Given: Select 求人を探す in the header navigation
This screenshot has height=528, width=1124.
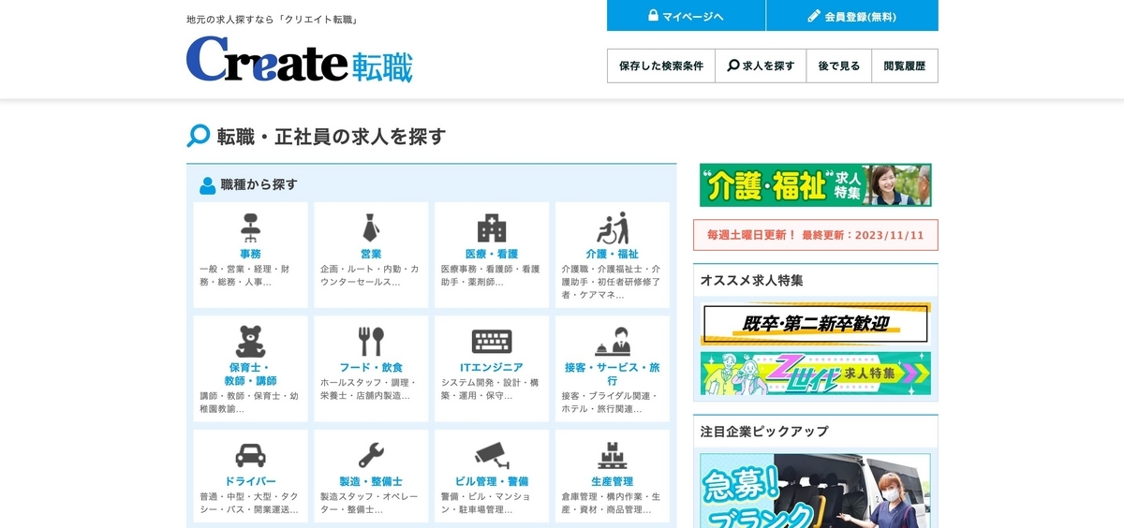Looking at the screenshot, I should pos(761,66).
